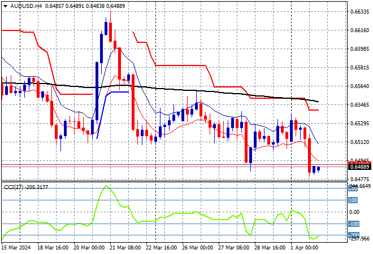Click the 0.00 level on CCI scale
Image resolution: width=373 pixels, height=254 pixels.
(353, 212)
